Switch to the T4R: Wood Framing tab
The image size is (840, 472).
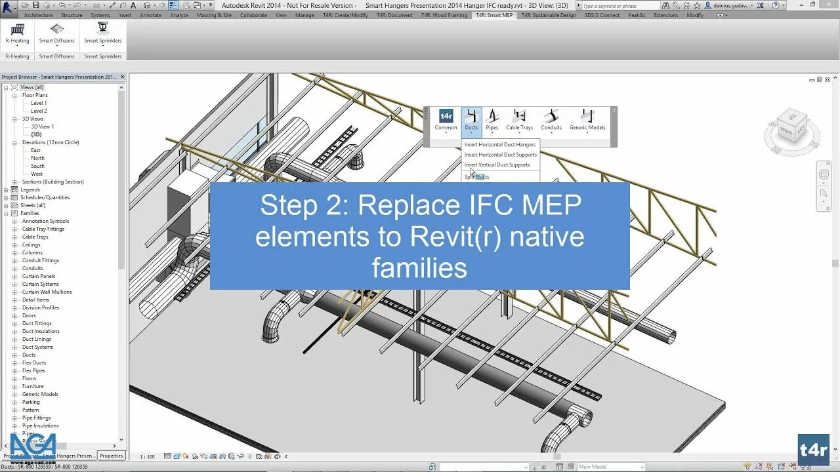[444, 14]
